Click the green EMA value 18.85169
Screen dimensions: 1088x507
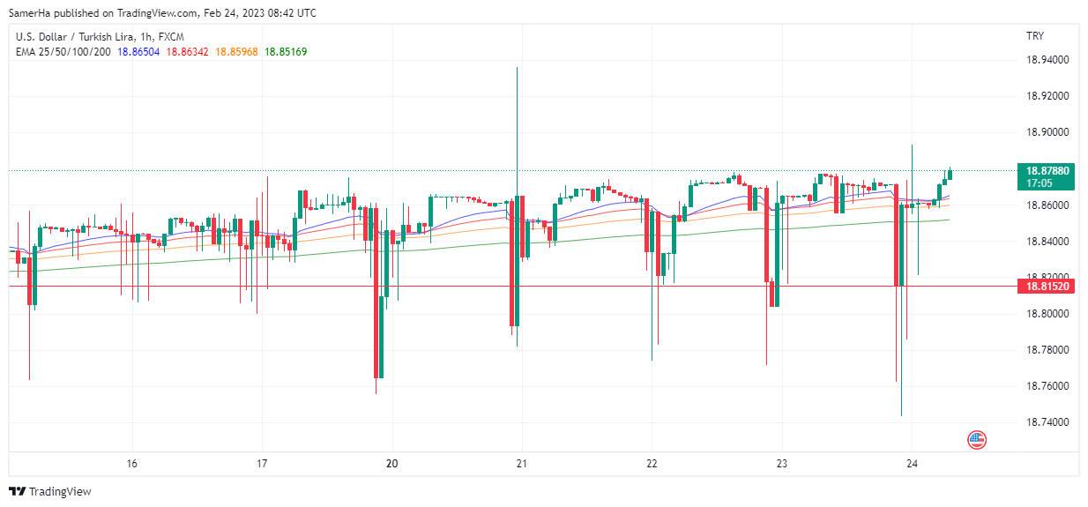click(x=286, y=52)
